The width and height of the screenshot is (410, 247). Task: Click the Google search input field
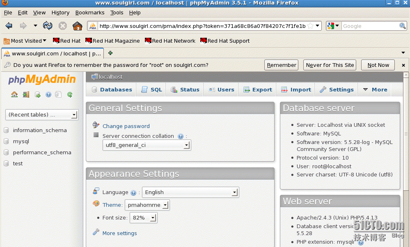(369, 26)
